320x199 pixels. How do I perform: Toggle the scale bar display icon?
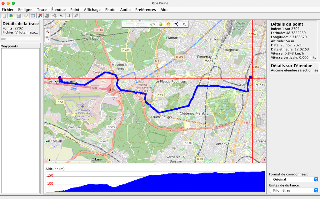pos(152,24)
